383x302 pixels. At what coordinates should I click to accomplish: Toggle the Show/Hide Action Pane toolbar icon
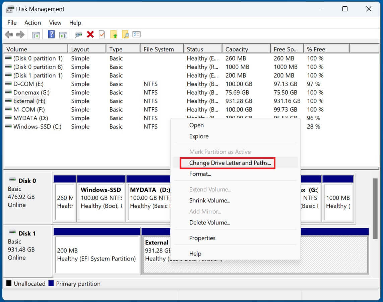63,34
